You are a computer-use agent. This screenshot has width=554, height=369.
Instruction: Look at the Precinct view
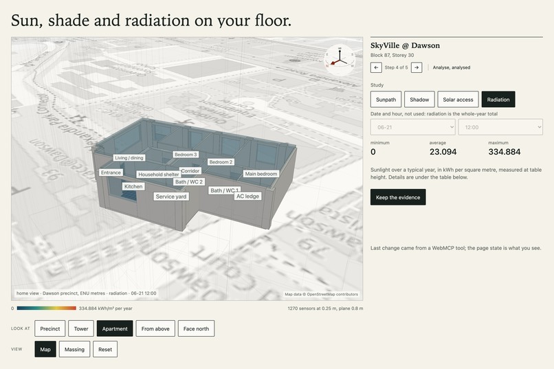(49, 328)
